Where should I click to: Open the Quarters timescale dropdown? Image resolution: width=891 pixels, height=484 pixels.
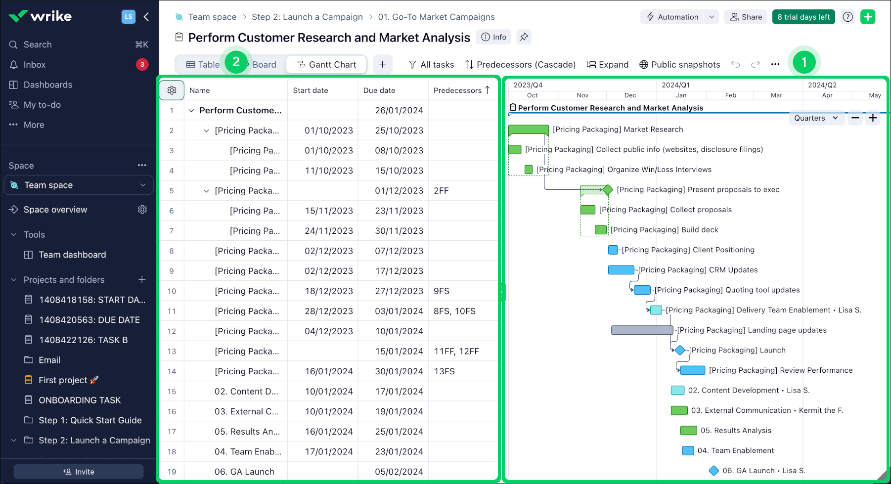816,118
